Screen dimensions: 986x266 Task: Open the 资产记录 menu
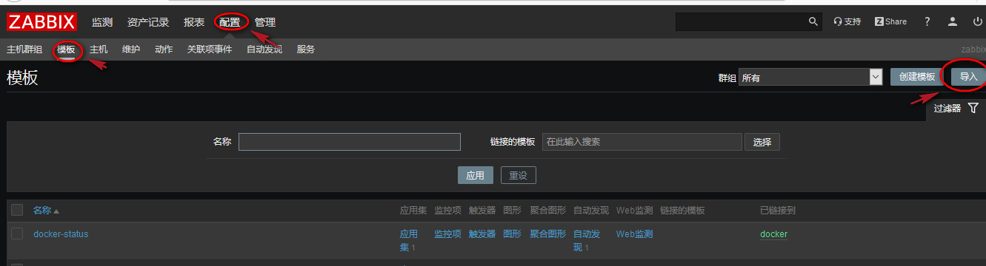[148, 23]
